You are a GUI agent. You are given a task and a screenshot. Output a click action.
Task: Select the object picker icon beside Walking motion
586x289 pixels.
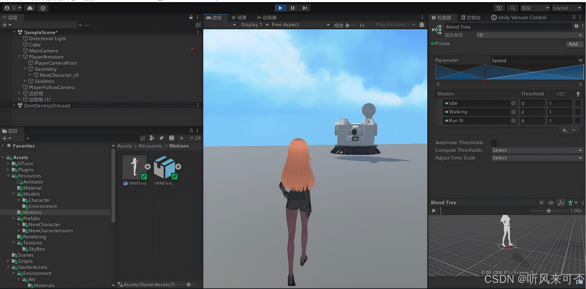[x=513, y=112]
